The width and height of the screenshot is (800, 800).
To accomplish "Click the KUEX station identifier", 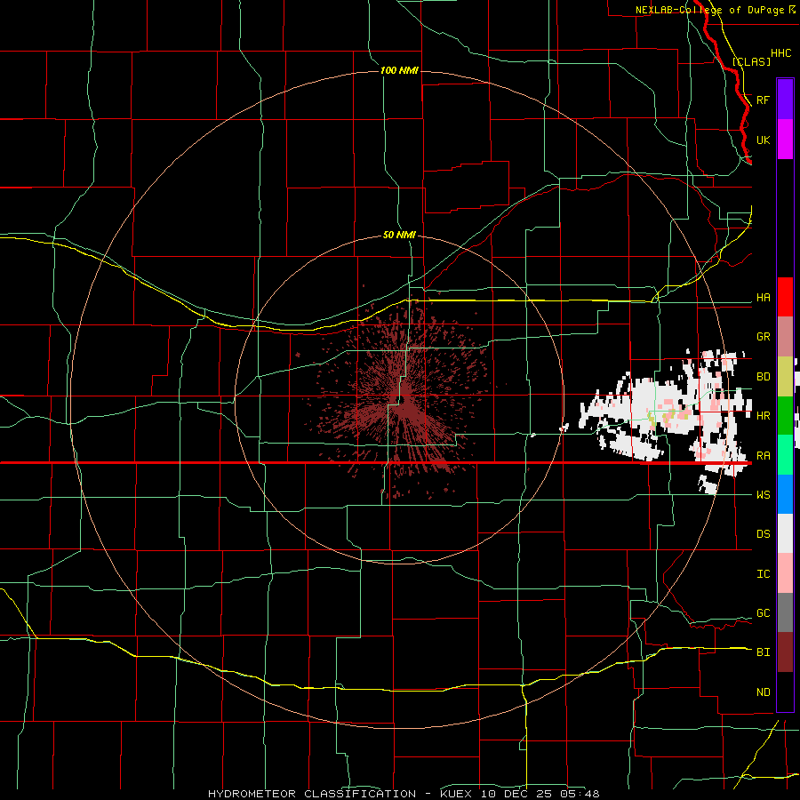I will (457, 794).
